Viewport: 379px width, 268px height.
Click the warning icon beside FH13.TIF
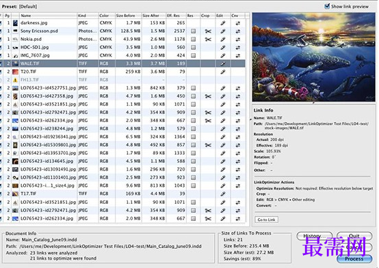tap(15, 80)
